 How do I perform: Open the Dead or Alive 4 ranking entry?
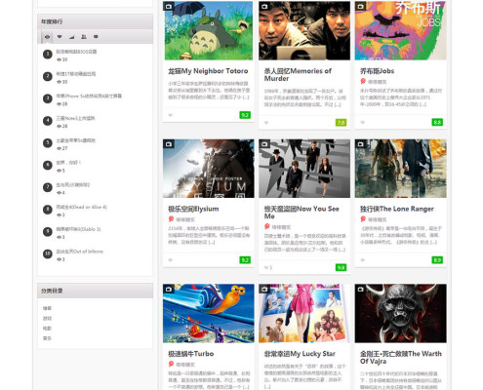(82, 207)
